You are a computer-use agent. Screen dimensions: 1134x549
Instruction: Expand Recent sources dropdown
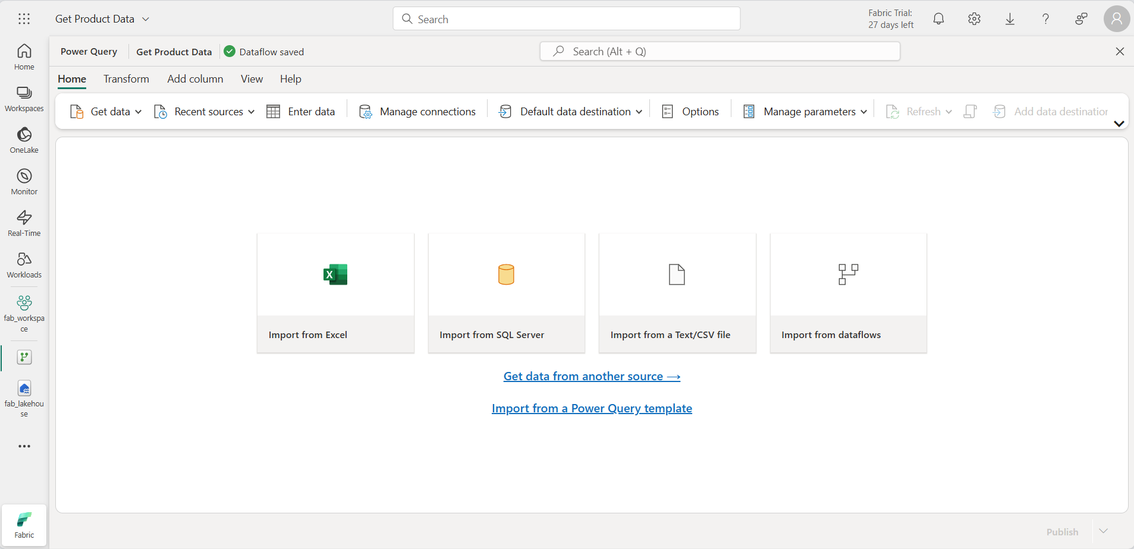251,112
